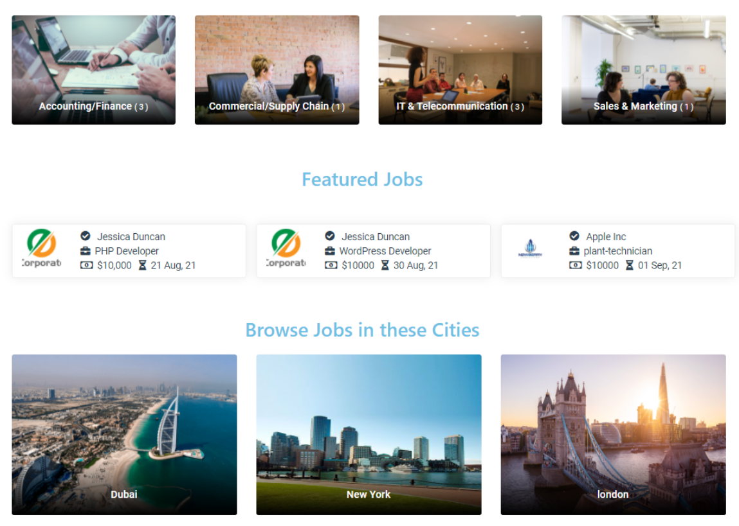This screenshot has width=739, height=526.
Task: Click the 30 Aug, 21 deadline text
Action: pyautogui.click(x=415, y=265)
